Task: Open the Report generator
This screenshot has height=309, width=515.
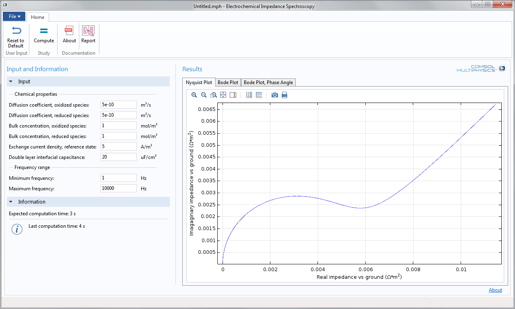Action: 88,35
